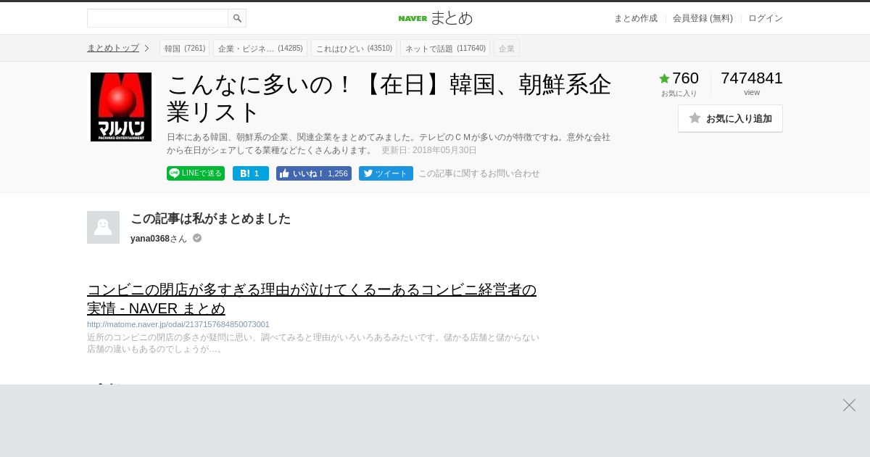Image resolution: width=870 pixels, height=457 pixels.
Task: Open コンビニの閉店が多すぎる理由 article link
Action: click(312, 299)
